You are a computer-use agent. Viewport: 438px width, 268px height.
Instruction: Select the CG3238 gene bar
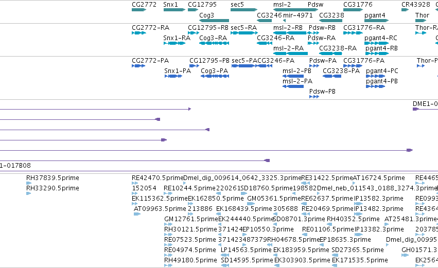pyautogui.click(x=330, y=21)
